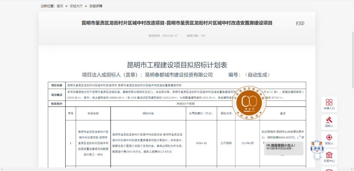Viewport: 354px width, 171px height.
Task: Click 交易详情 breadcrumb item
Action: (96, 6)
